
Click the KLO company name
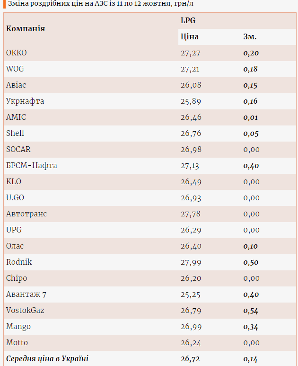click(14, 182)
